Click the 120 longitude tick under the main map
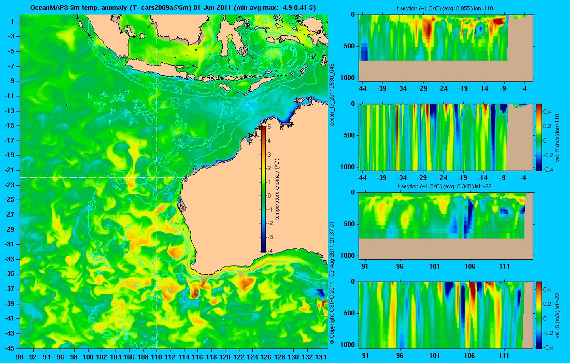 [225, 357]
